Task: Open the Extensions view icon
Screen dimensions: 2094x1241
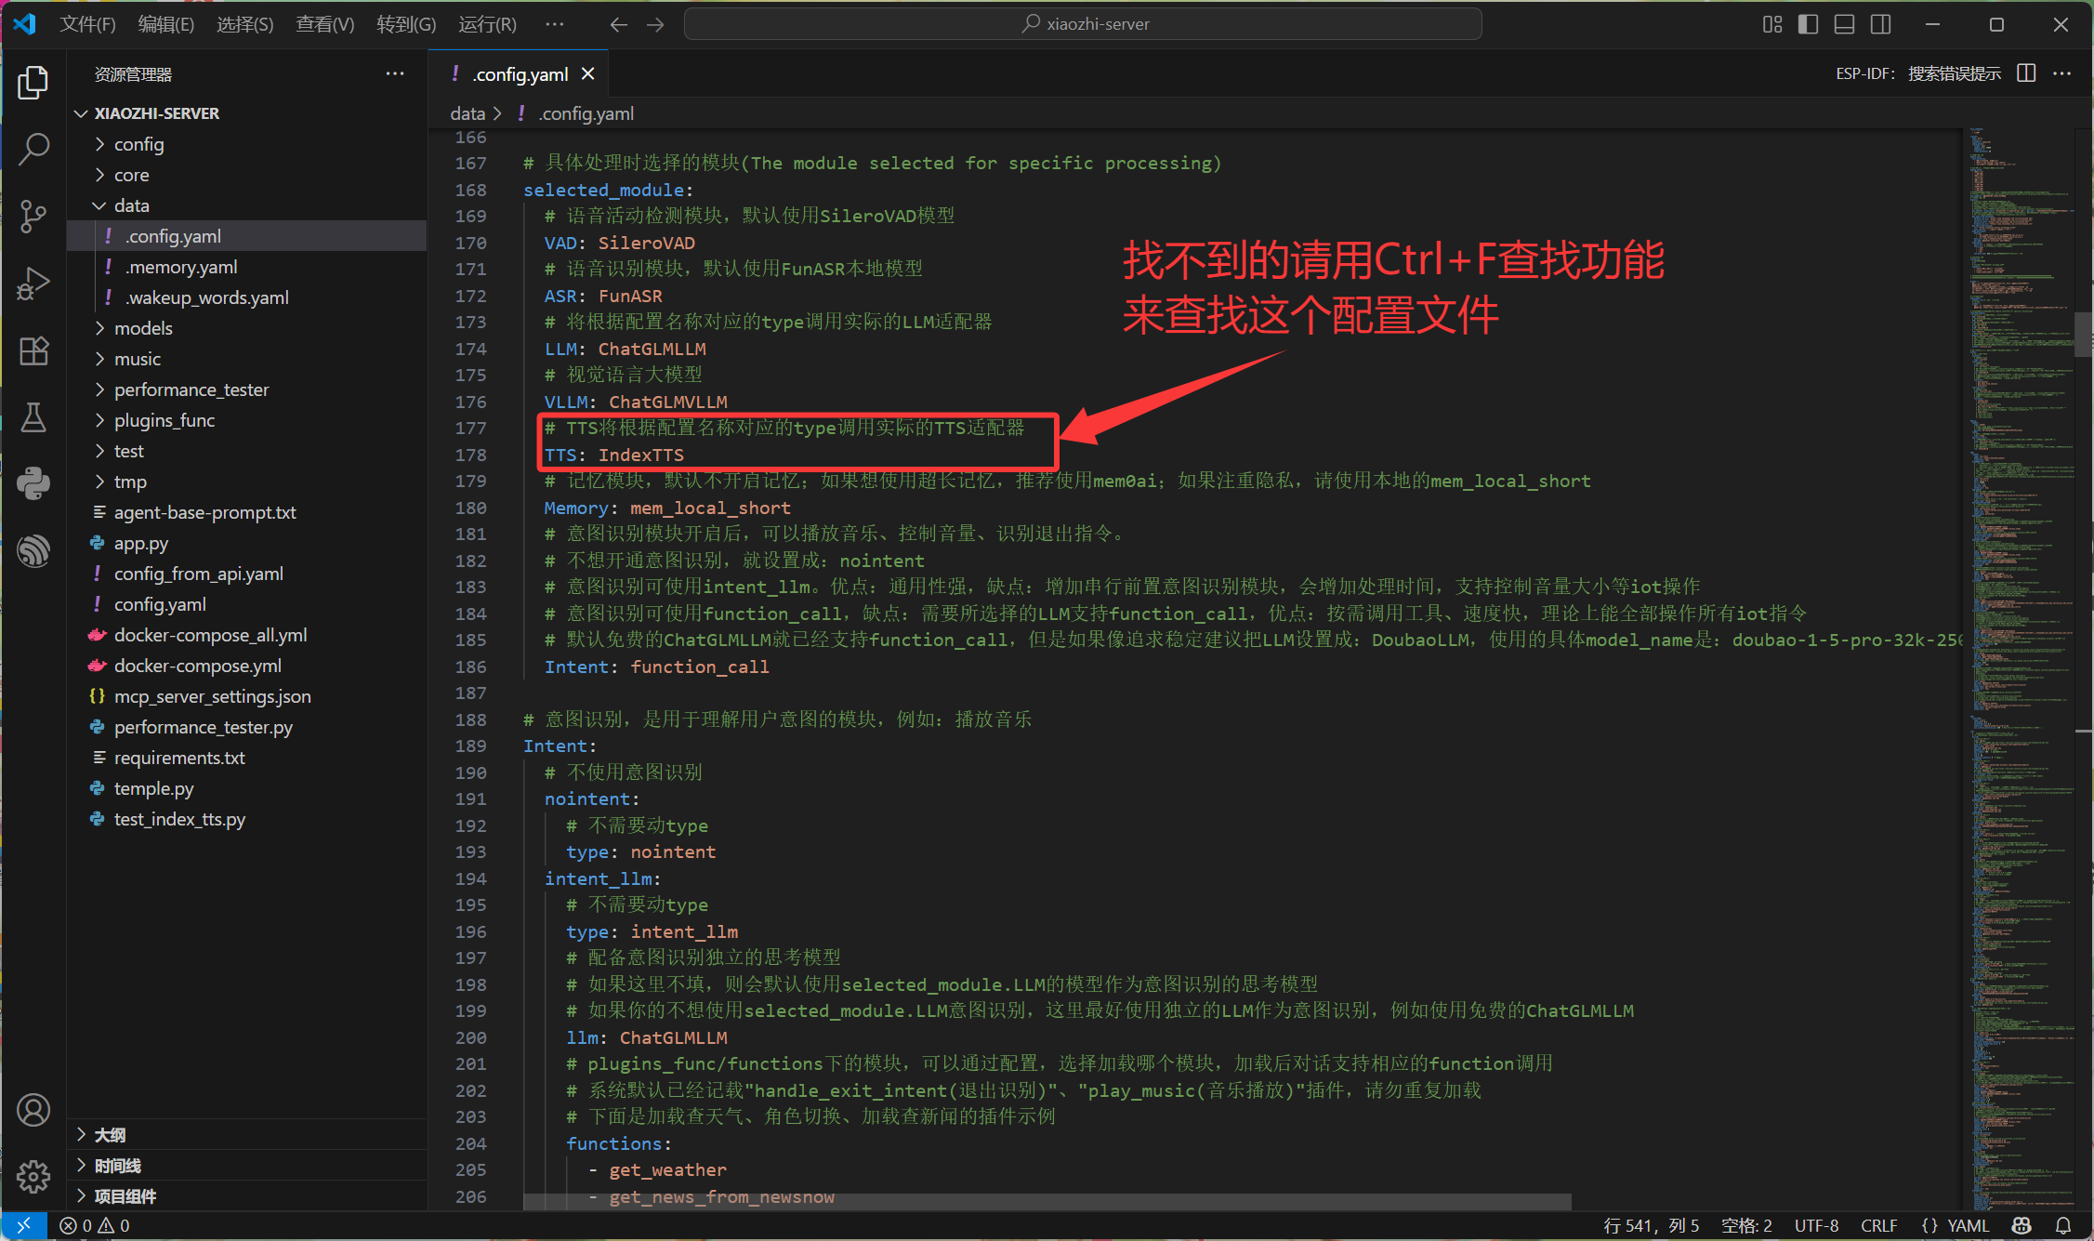Action: (33, 350)
